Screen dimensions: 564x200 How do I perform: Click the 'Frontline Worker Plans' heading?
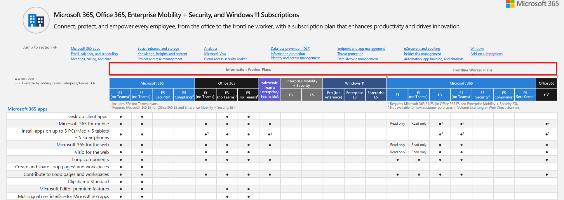coord(472,70)
